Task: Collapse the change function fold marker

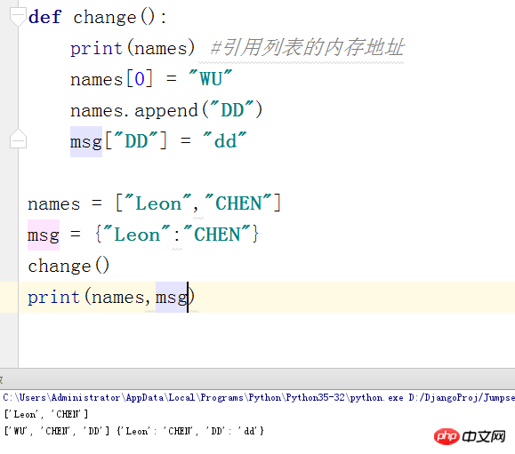Action: point(18,17)
